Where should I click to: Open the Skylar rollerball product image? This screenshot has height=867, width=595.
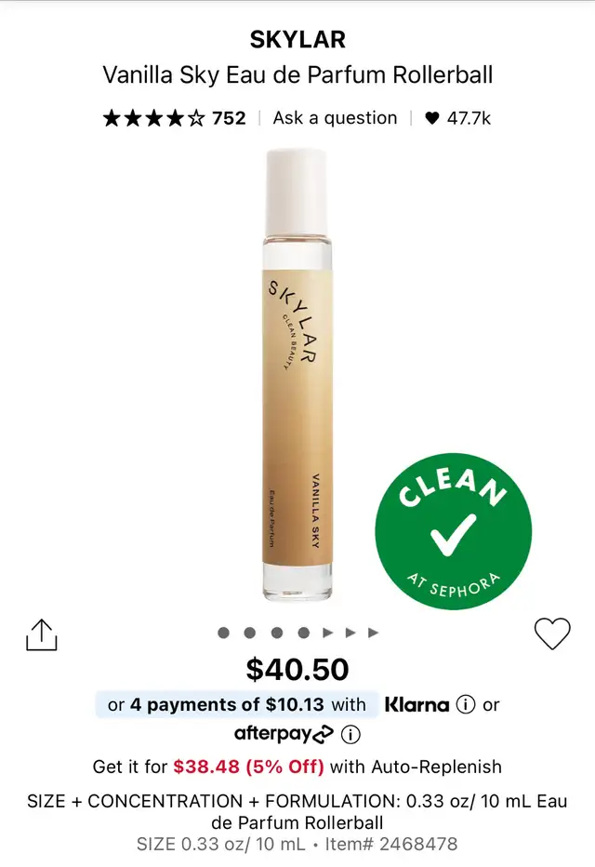(x=297, y=374)
